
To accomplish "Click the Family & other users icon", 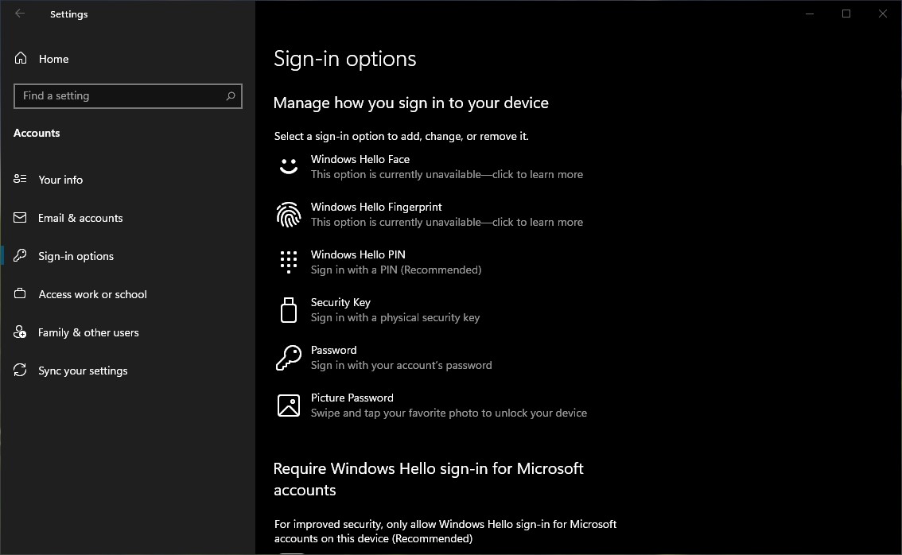I will point(20,332).
